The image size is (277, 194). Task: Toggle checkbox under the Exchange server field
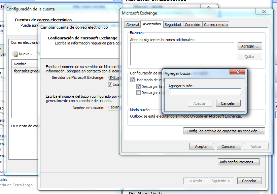[x=110, y=85]
